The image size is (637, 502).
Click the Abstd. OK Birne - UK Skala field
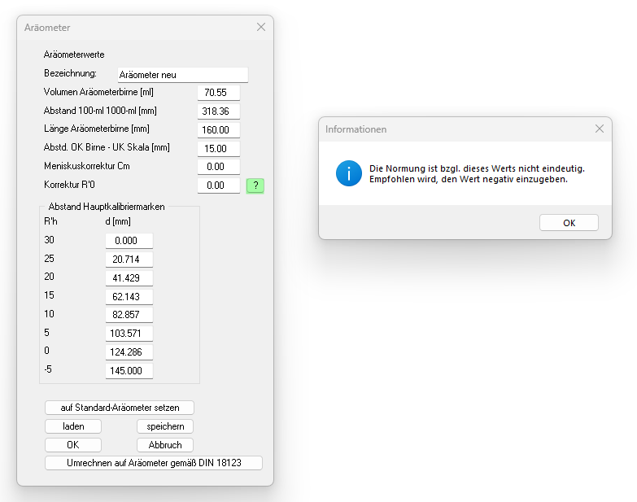[x=218, y=149]
